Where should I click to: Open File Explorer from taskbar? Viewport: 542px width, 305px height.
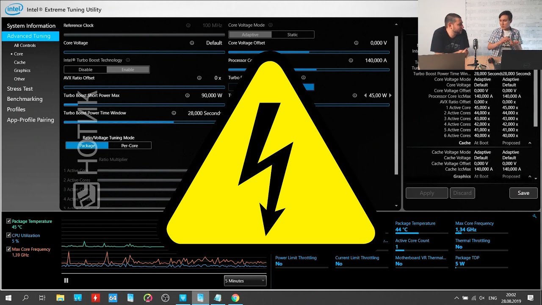tap(60, 298)
